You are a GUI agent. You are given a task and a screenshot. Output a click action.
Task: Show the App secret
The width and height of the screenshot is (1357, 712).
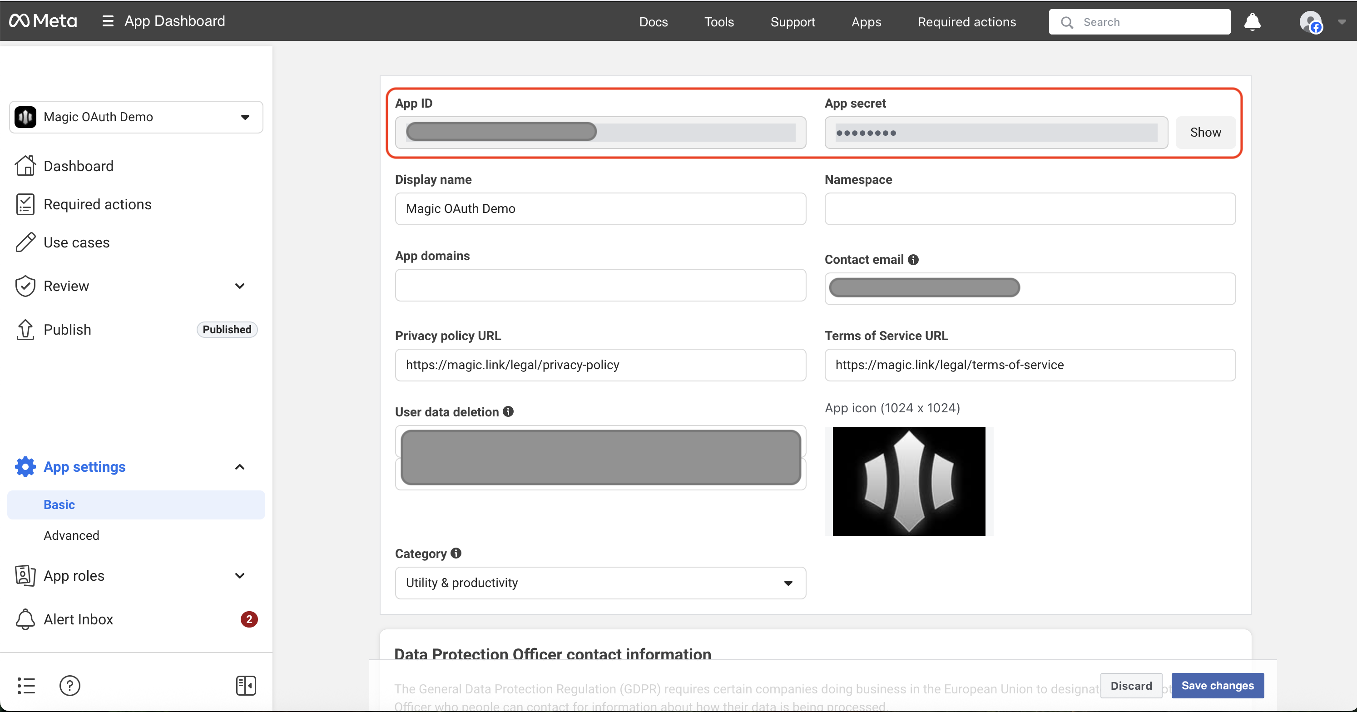click(x=1205, y=132)
